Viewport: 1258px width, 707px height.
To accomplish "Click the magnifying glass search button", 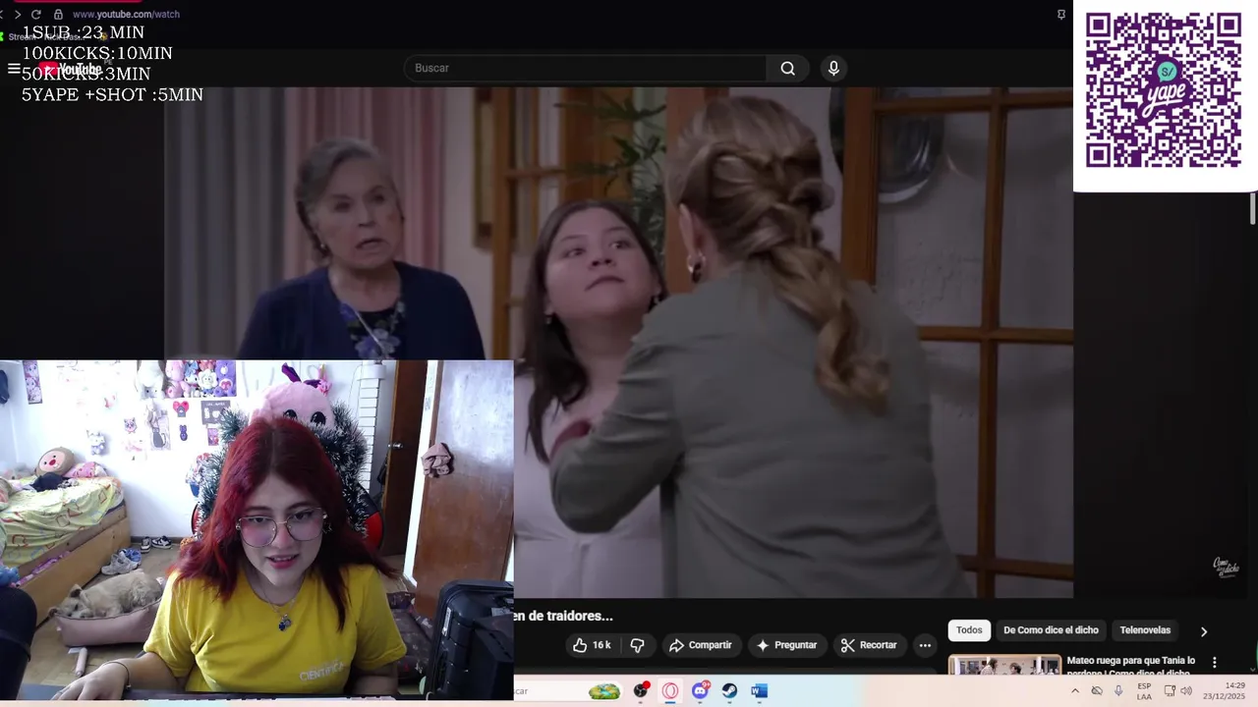I will pos(787,68).
